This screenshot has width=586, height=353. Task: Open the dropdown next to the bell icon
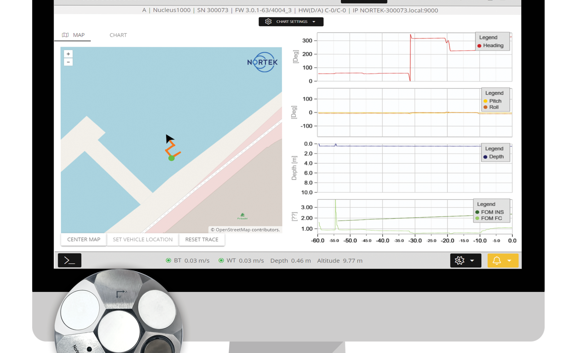coord(509,260)
